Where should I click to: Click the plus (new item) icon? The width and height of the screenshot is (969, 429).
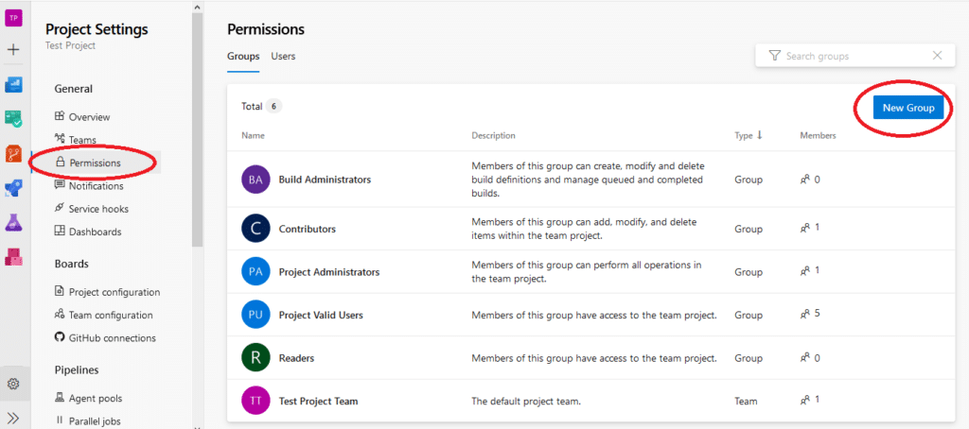pyautogui.click(x=13, y=49)
